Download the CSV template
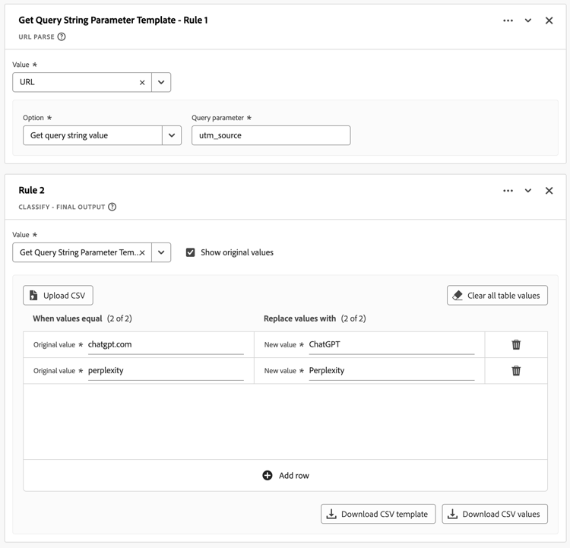 [378, 514]
